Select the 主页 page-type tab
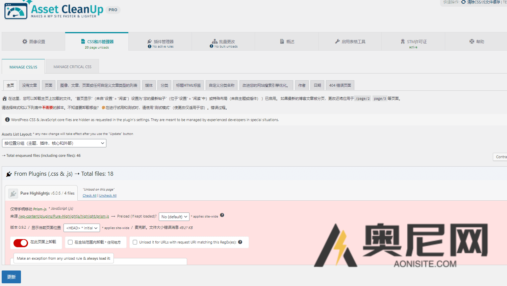507x286 pixels. click(x=10, y=85)
